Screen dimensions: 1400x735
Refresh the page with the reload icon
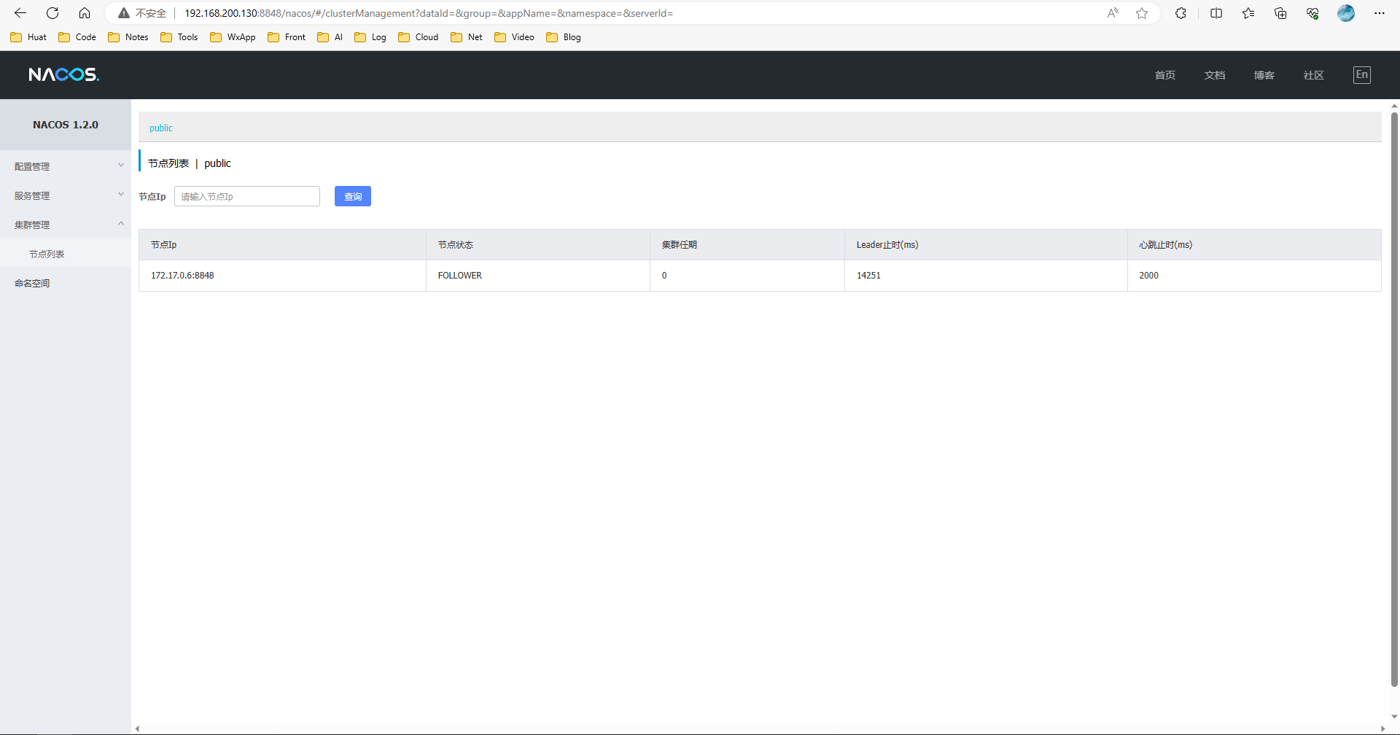[x=52, y=13]
